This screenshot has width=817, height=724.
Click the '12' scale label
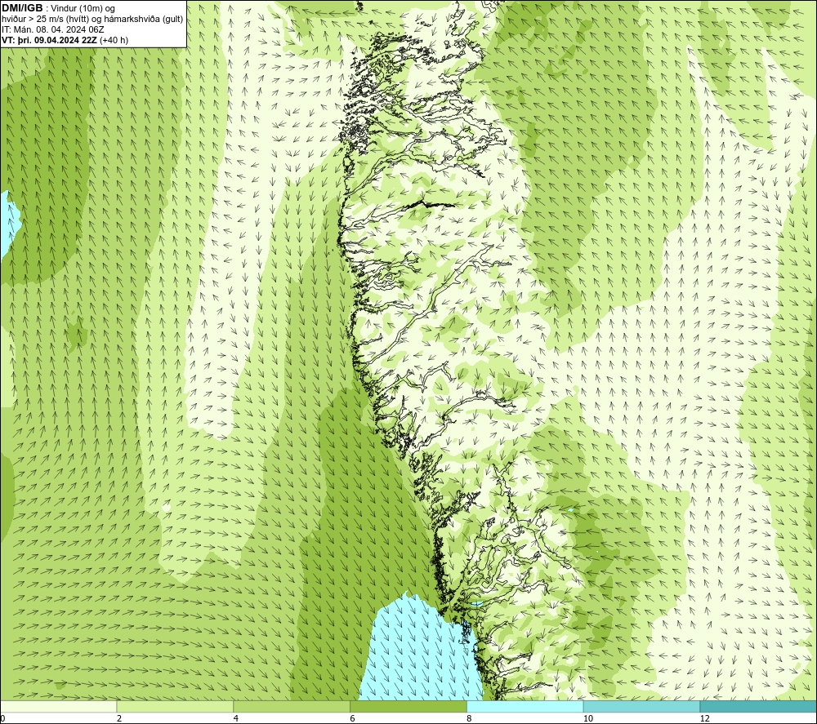(x=704, y=718)
